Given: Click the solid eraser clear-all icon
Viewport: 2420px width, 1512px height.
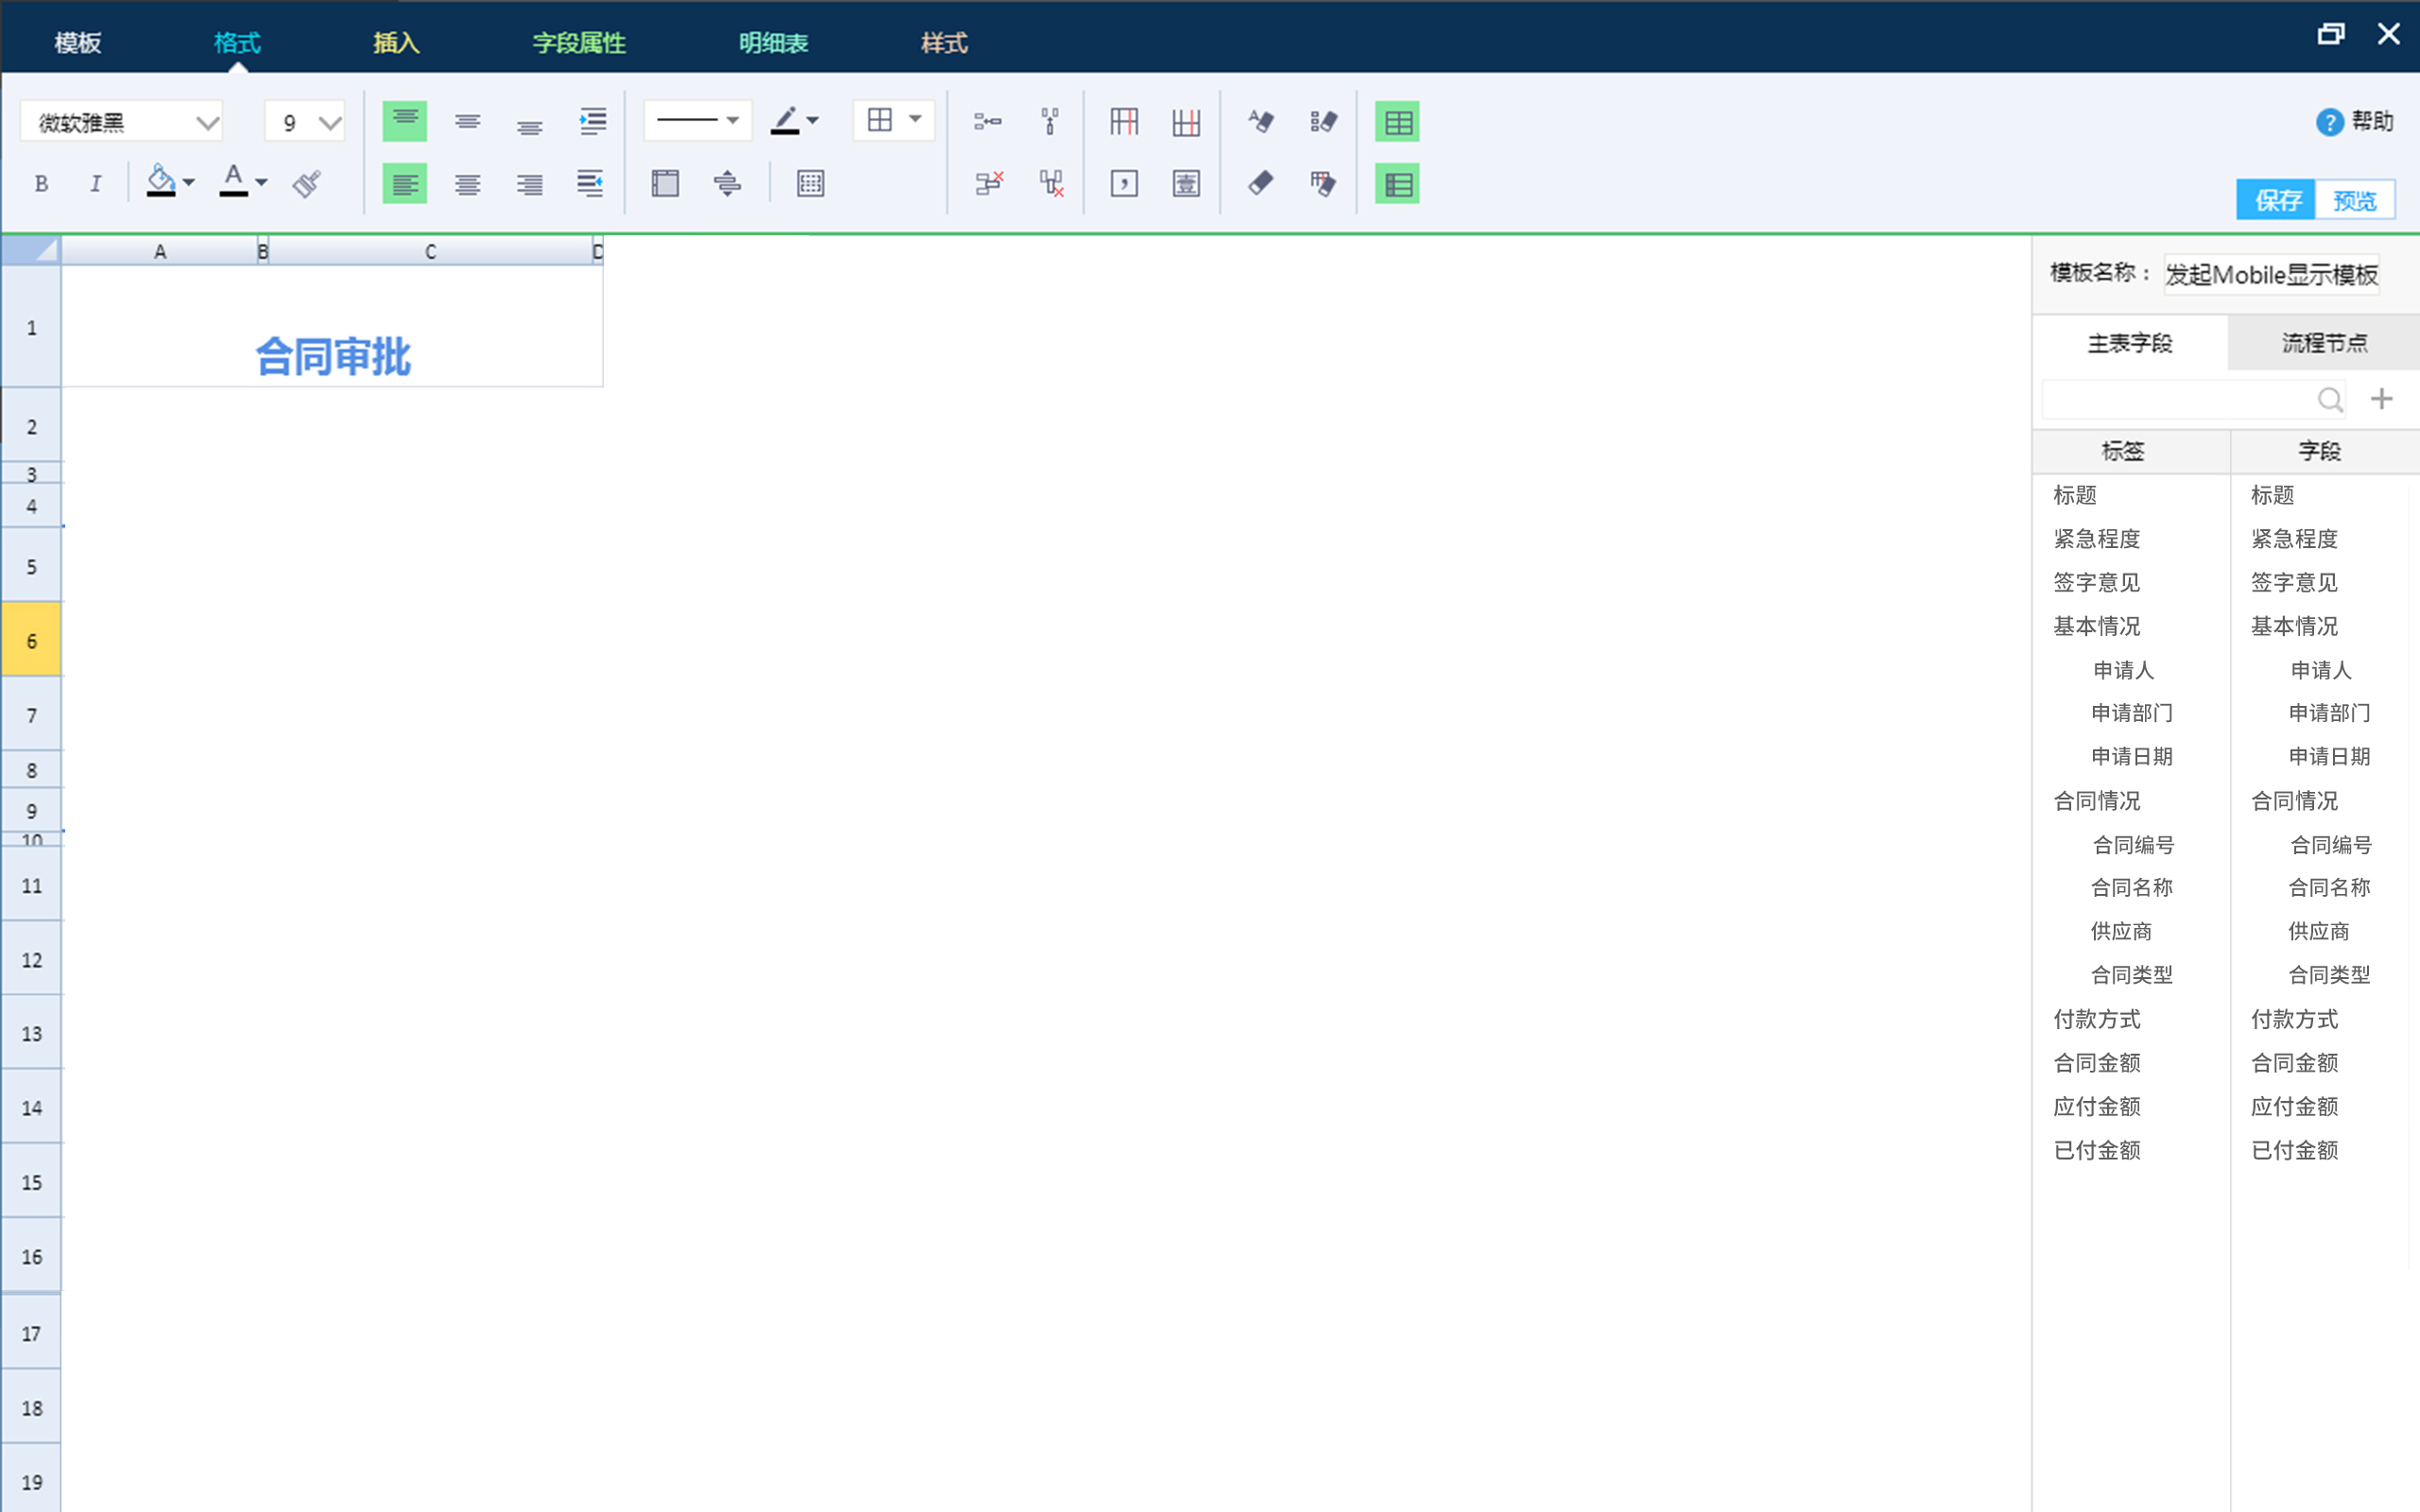Looking at the screenshot, I should coord(1260,183).
